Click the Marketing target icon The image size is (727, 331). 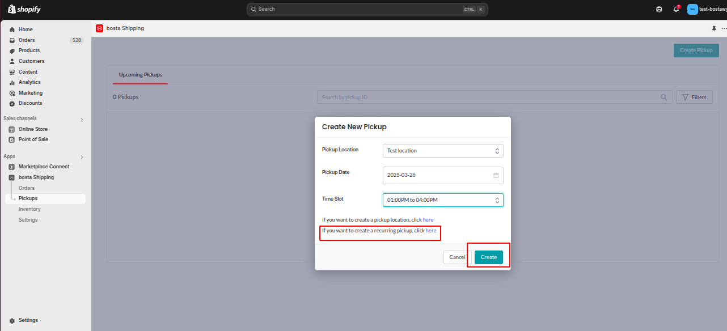click(12, 93)
